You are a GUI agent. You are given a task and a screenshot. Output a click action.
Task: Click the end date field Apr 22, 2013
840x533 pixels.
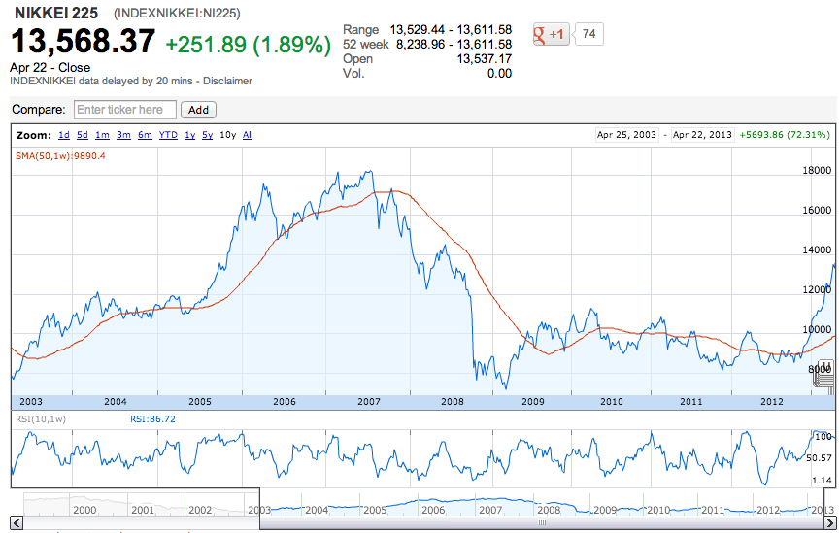coord(702,135)
